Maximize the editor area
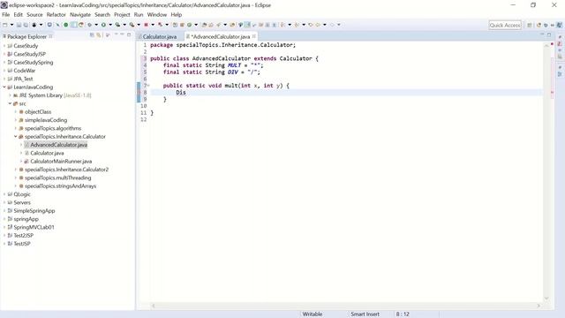565x318 pixels. [x=549, y=34]
